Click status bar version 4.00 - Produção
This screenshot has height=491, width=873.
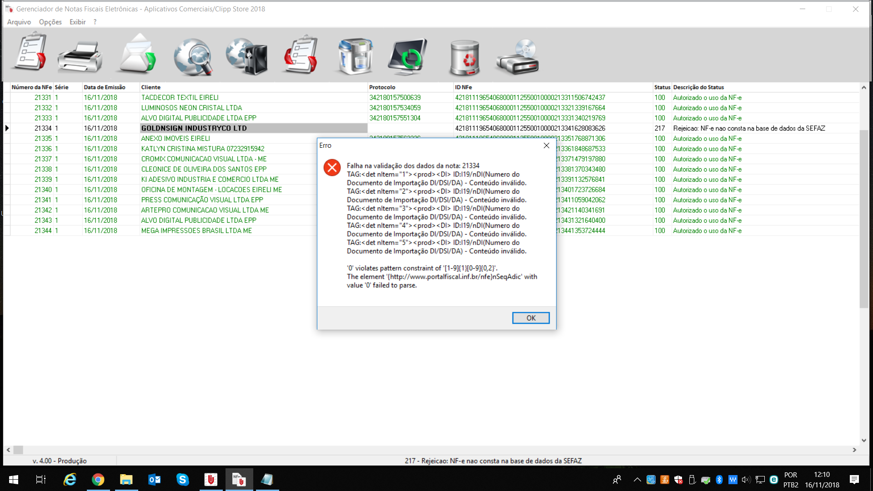tap(60, 461)
